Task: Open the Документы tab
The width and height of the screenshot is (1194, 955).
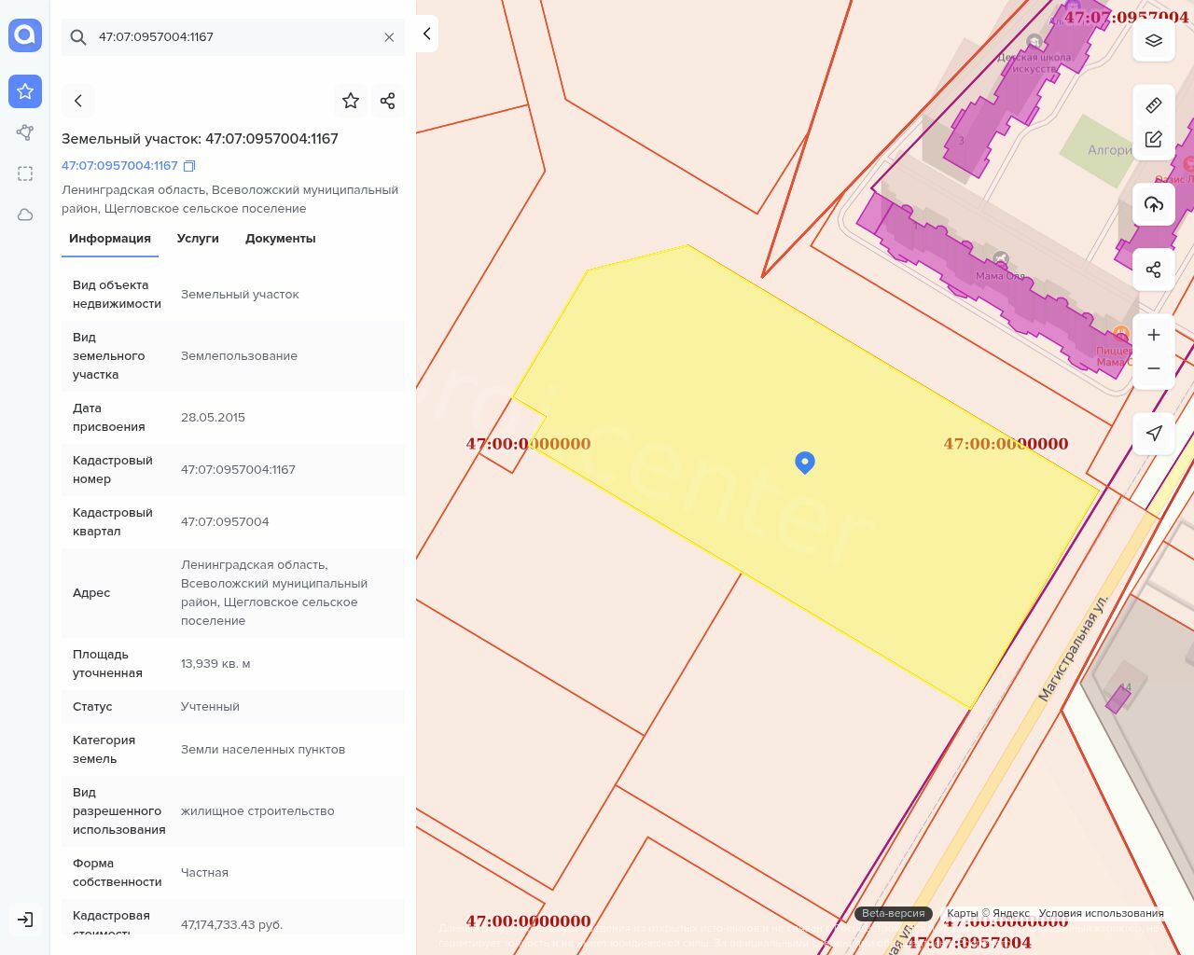Action: pos(280,239)
